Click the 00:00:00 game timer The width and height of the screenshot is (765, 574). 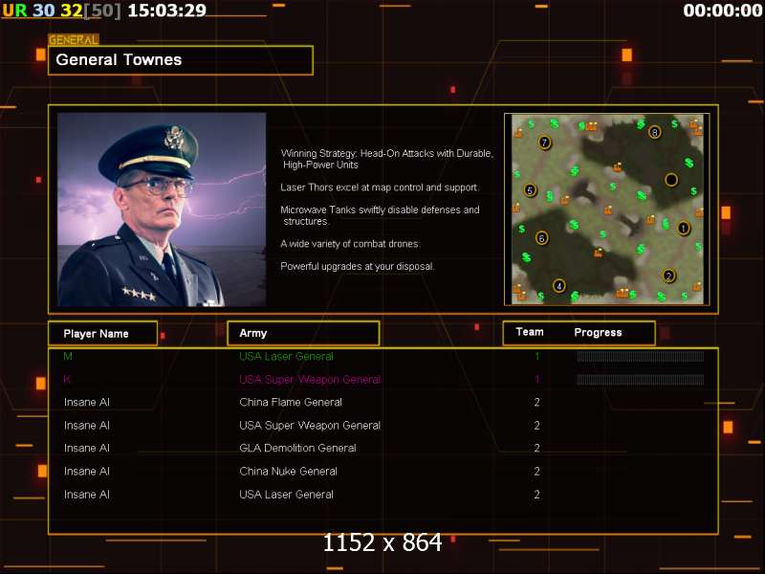tap(723, 11)
